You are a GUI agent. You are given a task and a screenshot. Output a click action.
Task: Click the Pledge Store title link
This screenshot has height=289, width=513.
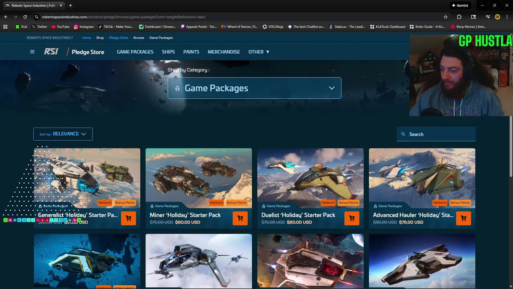tap(88, 52)
